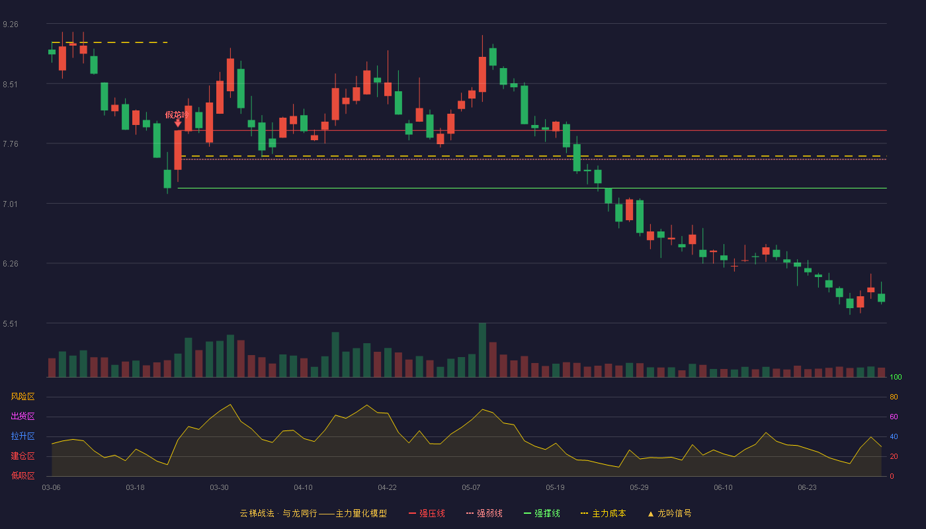Toggle the 强压线 legend entry

427,513
